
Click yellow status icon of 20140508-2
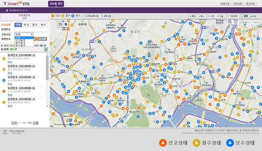[x=4, y=69]
